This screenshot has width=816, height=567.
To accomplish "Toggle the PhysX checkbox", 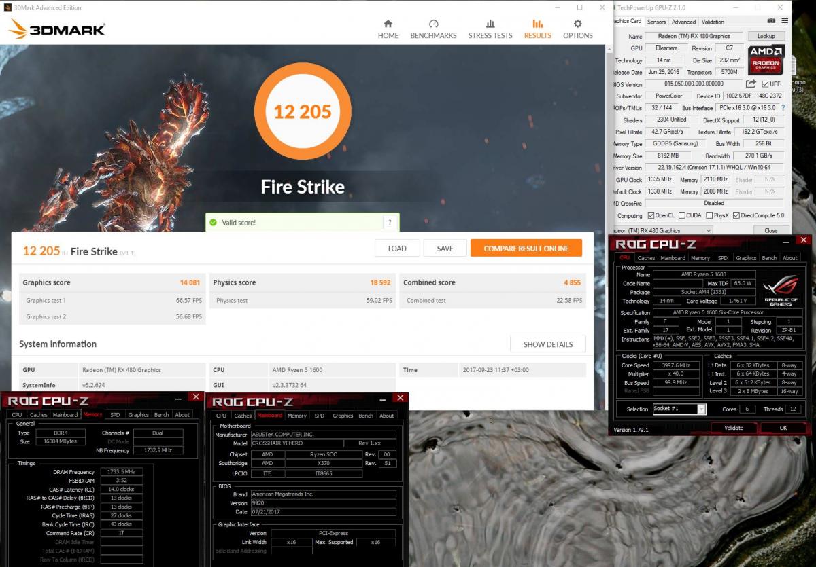I will click(x=709, y=215).
